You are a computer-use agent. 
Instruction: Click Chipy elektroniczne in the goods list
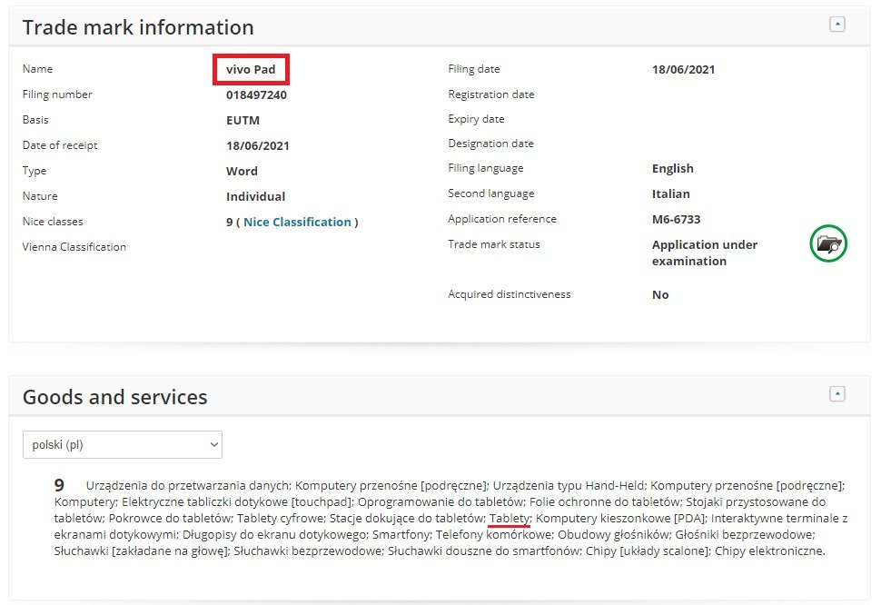[770, 550]
